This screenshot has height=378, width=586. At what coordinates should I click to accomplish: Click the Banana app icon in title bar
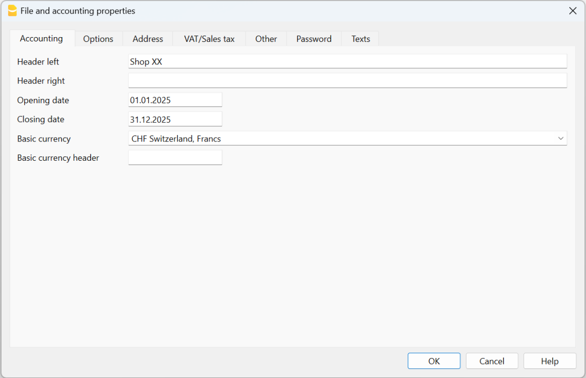[12, 11]
